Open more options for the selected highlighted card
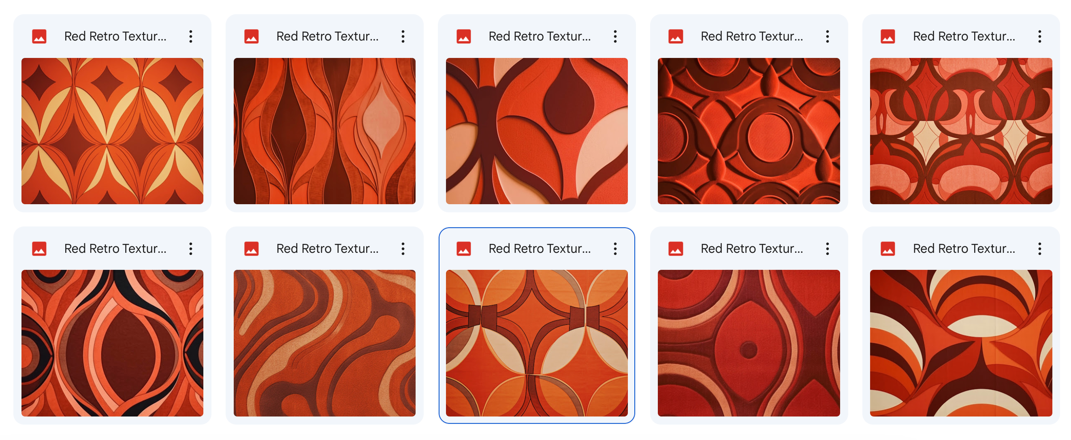Viewport: 1071px width, 440px height. (x=615, y=248)
